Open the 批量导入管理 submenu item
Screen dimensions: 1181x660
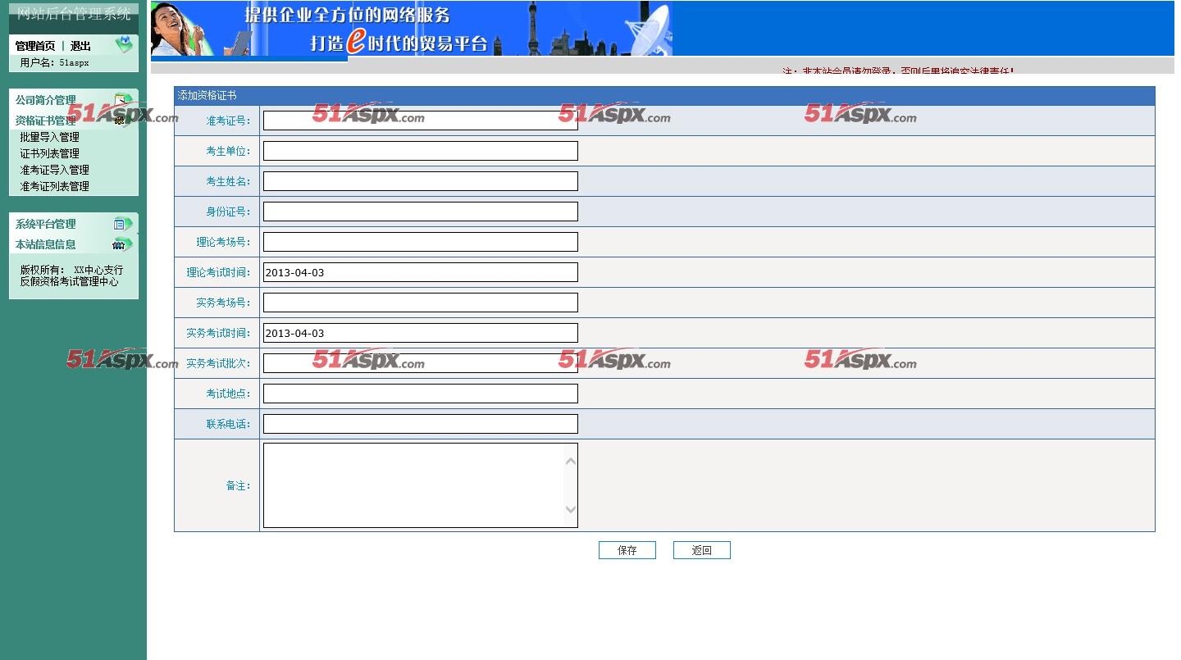[x=50, y=137]
